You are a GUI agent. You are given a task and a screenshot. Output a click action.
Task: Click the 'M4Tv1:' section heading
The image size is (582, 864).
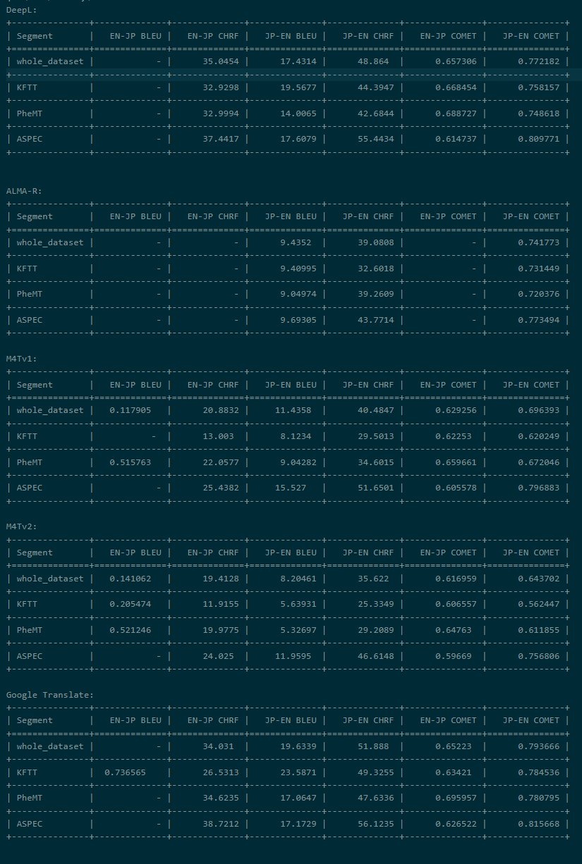pyautogui.click(x=22, y=359)
